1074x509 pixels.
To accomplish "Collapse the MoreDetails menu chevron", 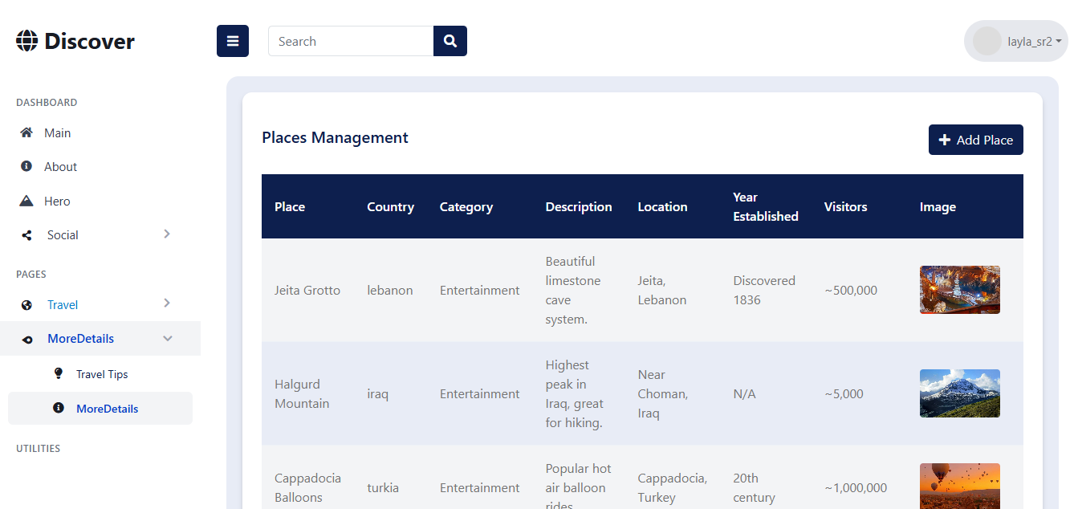I will click(x=168, y=339).
